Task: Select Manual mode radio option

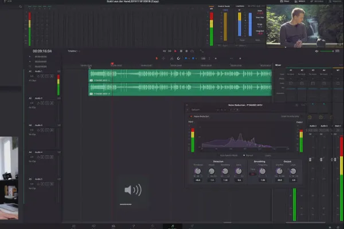Action: tap(248, 155)
